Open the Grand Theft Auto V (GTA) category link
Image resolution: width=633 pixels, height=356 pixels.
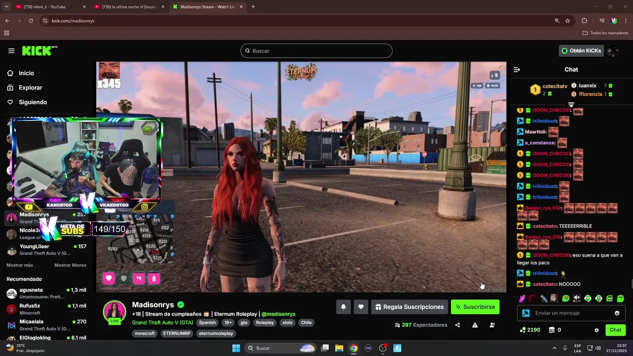click(x=163, y=322)
